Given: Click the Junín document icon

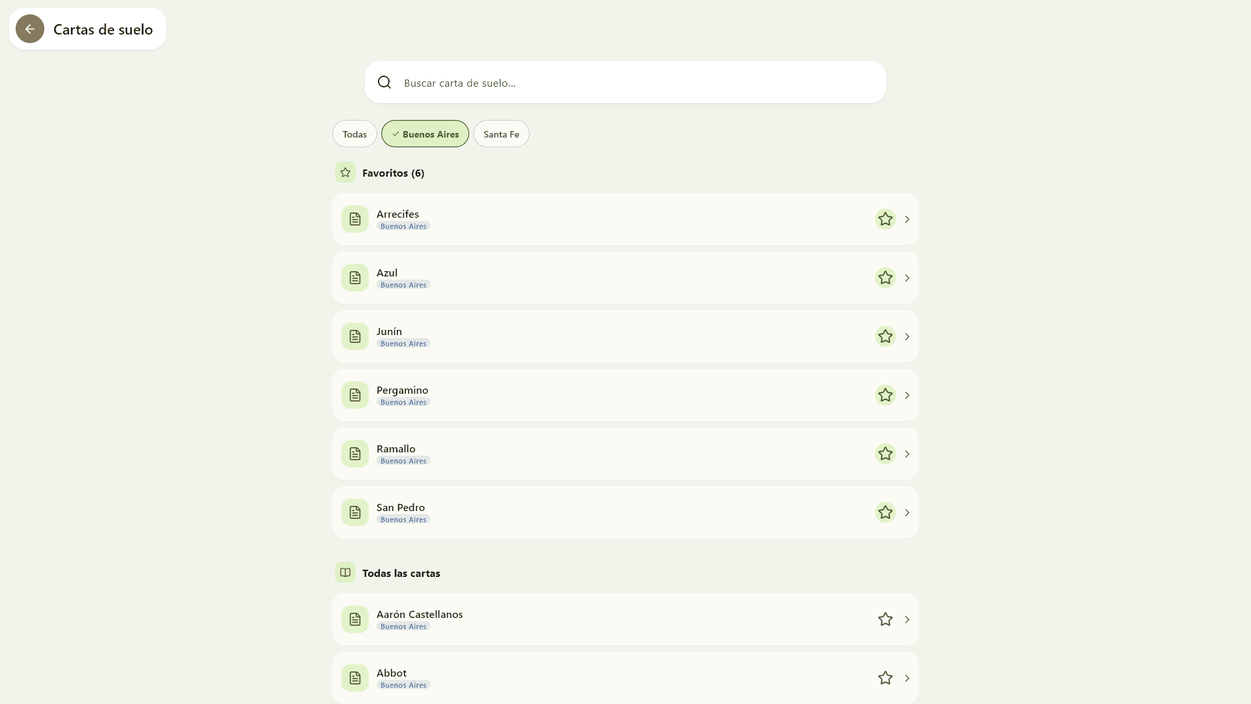Looking at the screenshot, I should pyautogui.click(x=355, y=336).
